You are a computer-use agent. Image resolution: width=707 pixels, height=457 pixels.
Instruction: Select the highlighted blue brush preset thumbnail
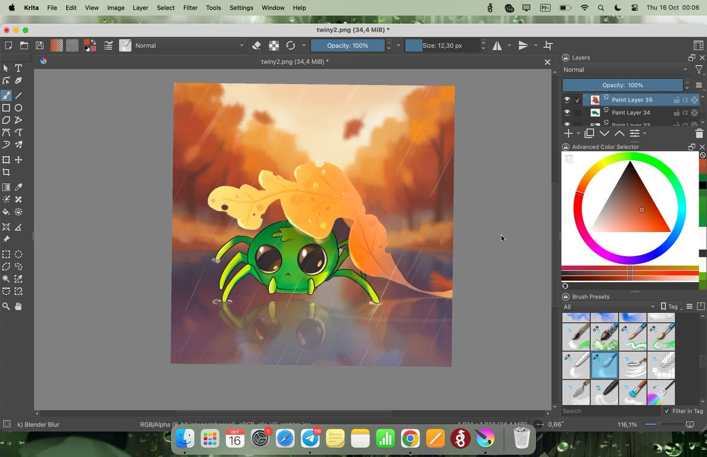coord(604,365)
